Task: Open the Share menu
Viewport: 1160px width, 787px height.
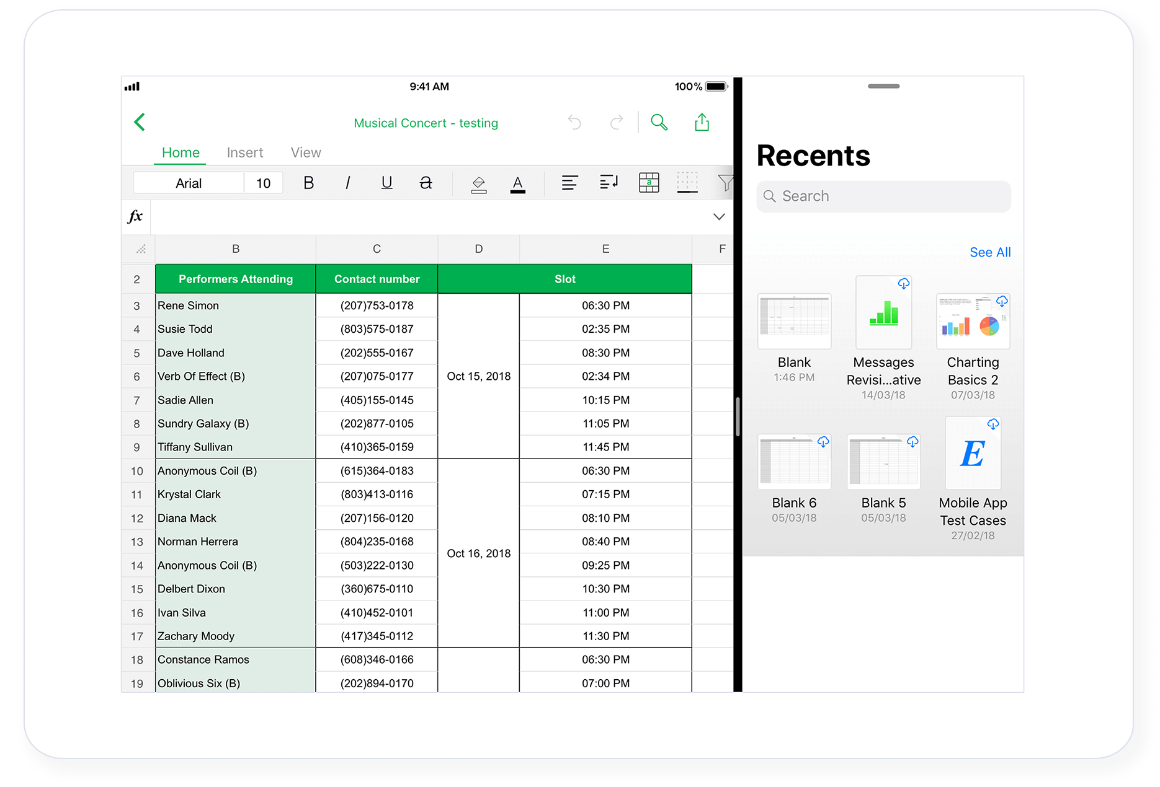Action: tap(702, 122)
